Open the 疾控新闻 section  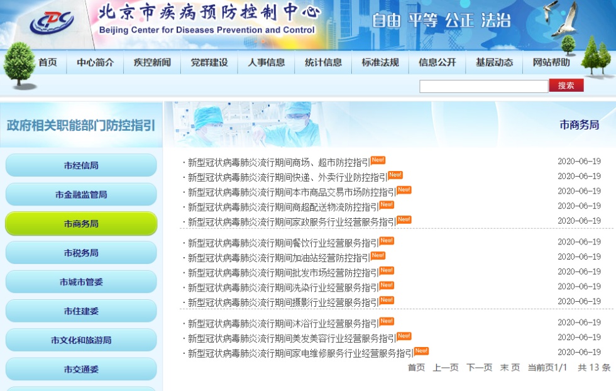coord(151,63)
